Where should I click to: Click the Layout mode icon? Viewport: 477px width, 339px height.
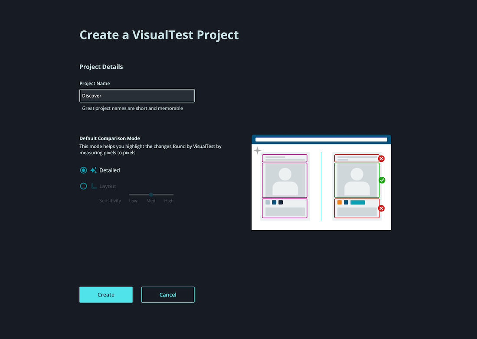[x=94, y=186]
